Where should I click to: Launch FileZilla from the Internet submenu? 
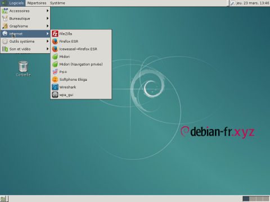coord(81,34)
